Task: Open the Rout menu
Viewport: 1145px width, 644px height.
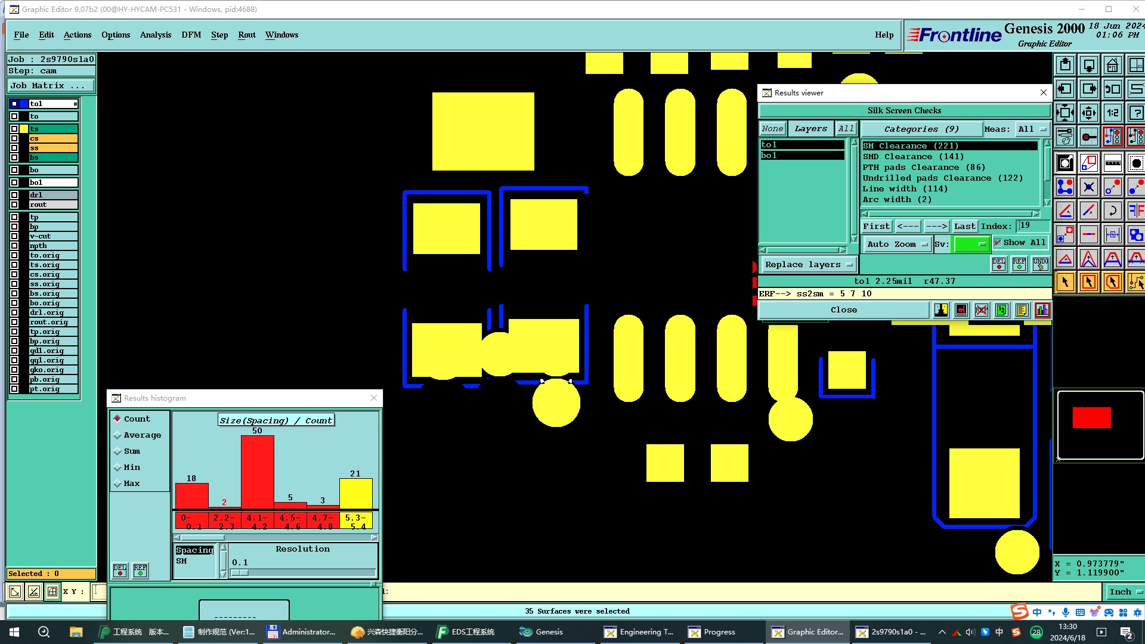Action: 247,35
